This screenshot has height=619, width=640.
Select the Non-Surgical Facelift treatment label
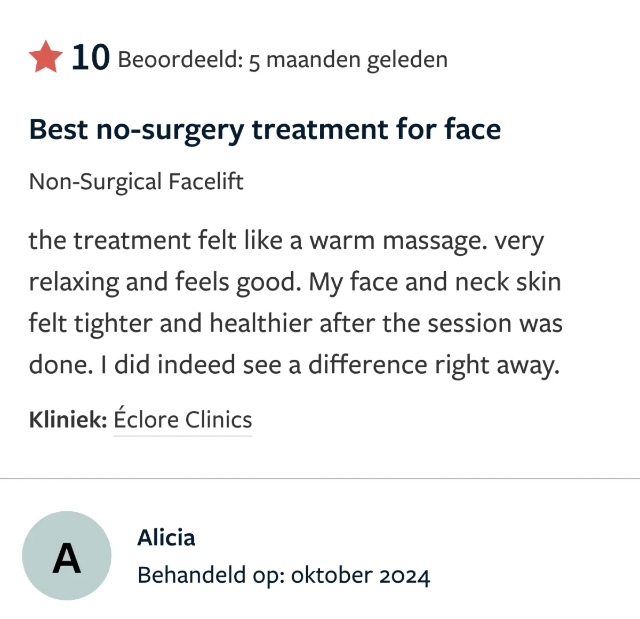click(x=136, y=182)
